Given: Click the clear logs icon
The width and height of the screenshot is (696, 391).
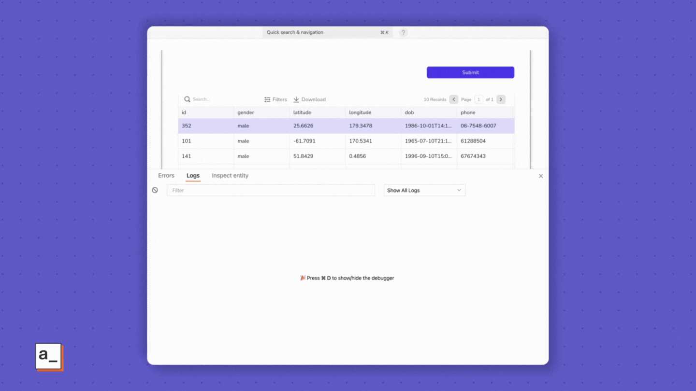Looking at the screenshot, I should tap(155, 190).
